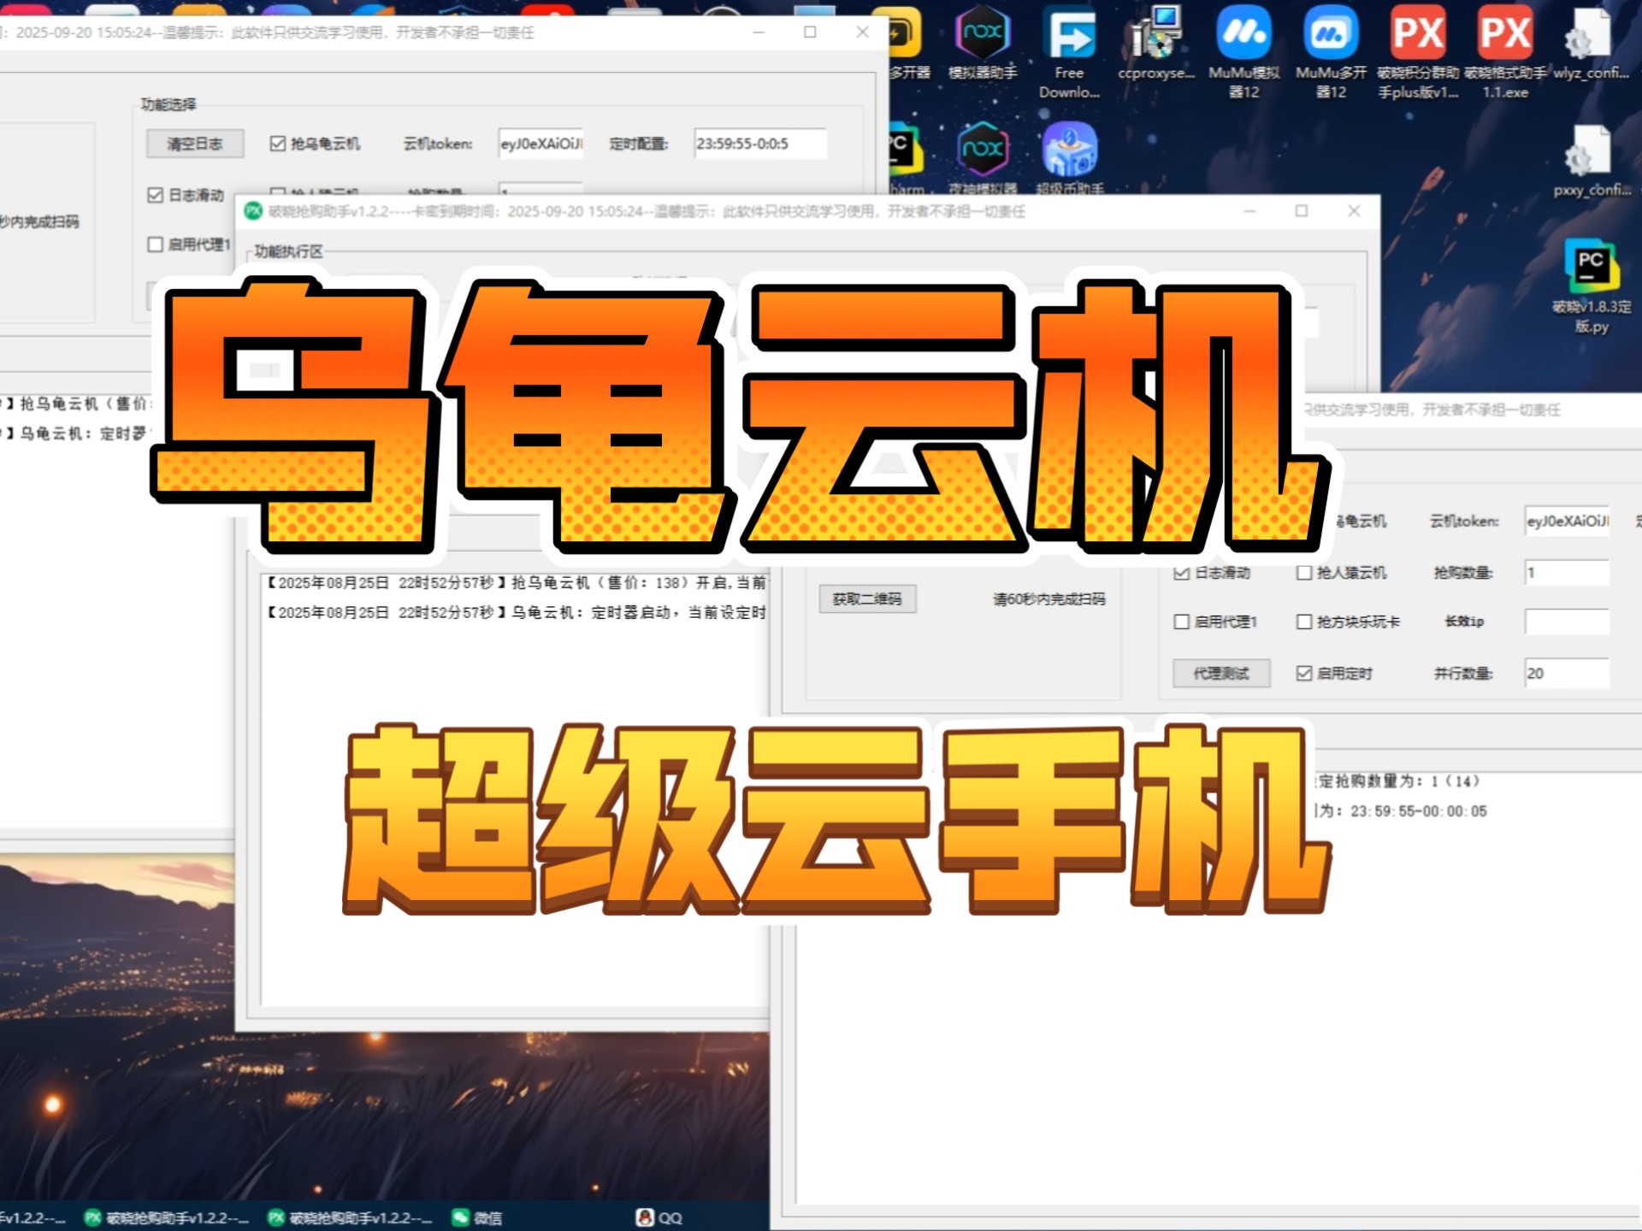The height and width of the screenshot is (1231, 1642).
Task: Minimize the middle 破晓抢购助手 window
Action: pos(1249,211)
